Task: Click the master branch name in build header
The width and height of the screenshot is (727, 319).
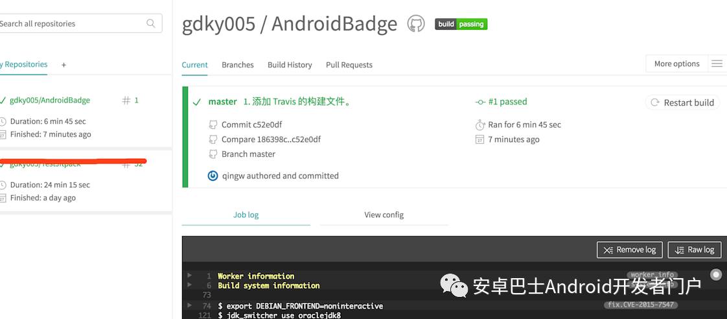Action: tap(222, 102)
